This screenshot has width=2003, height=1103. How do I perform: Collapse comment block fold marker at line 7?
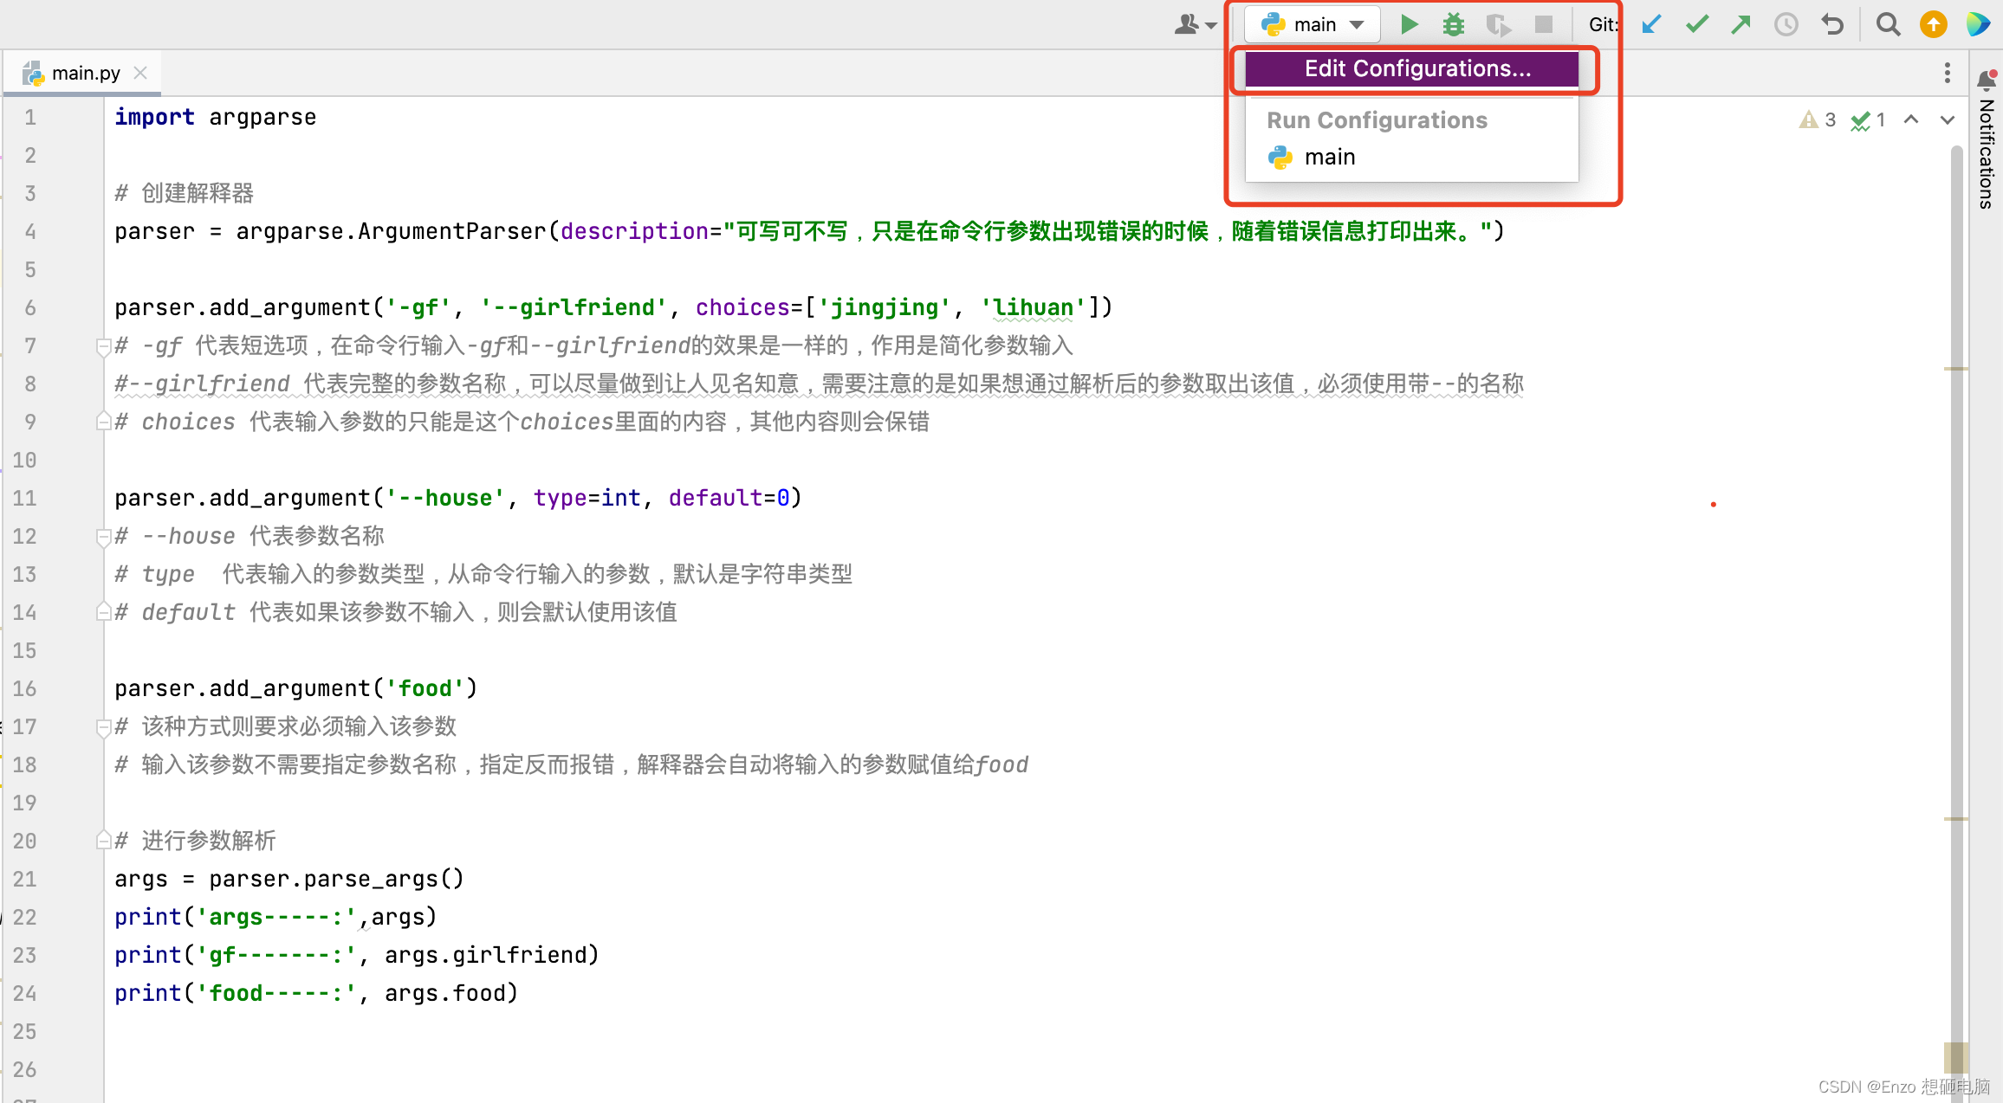(x=103, y=346)
